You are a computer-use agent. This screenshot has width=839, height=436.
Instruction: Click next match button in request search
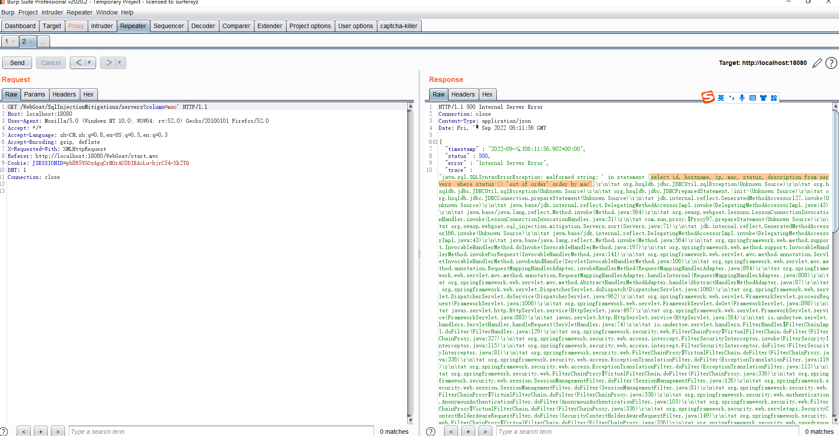(x=58, y=431)
